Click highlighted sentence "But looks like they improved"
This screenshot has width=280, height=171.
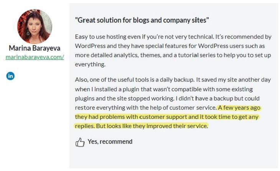click(x=152, y=126)
